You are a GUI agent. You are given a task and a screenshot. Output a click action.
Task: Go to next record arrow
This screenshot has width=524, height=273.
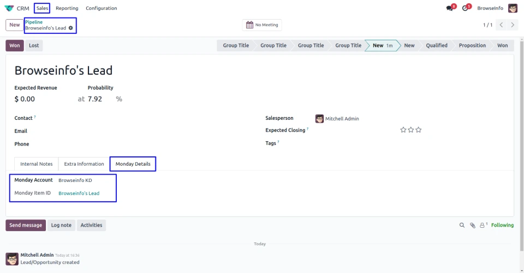click(x=513, y=25)
